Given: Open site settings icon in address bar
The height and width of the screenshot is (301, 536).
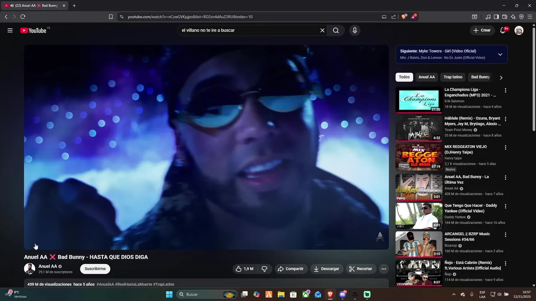Looking at the screenshot, I should coord(121,17).
